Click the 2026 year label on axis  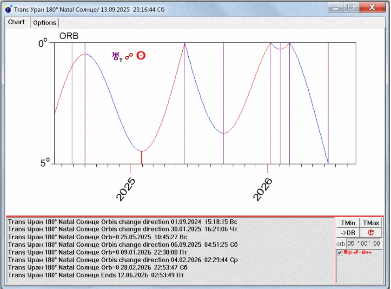[264, 189]
